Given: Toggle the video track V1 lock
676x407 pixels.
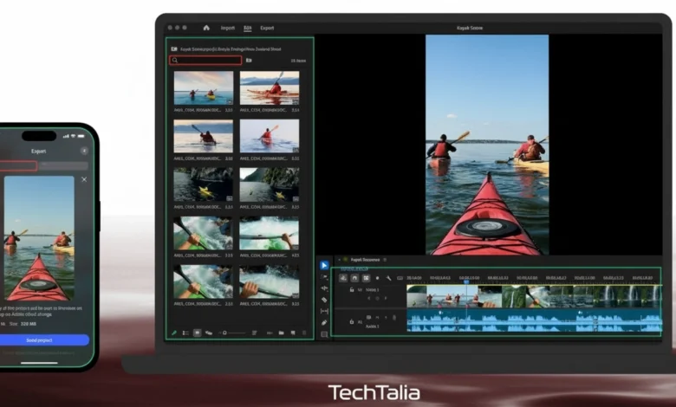Looking at the screenshot, I should [351, 289].
